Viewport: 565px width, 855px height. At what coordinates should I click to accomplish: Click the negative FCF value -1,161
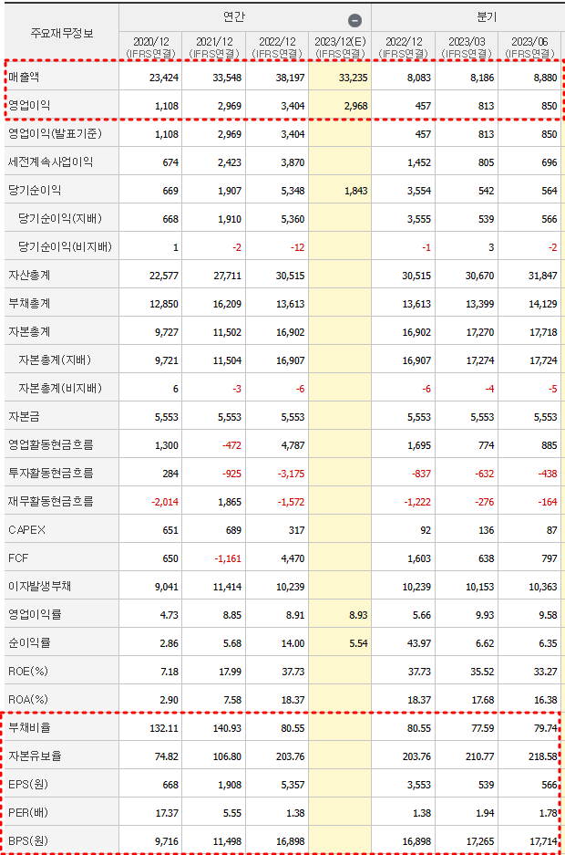[228, 558]
